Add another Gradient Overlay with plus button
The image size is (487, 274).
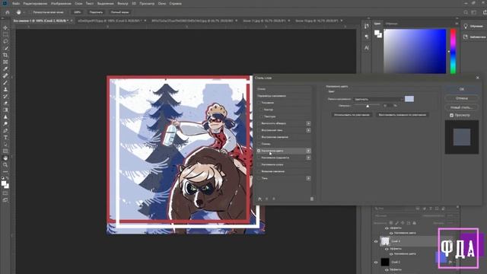[308, 158]
